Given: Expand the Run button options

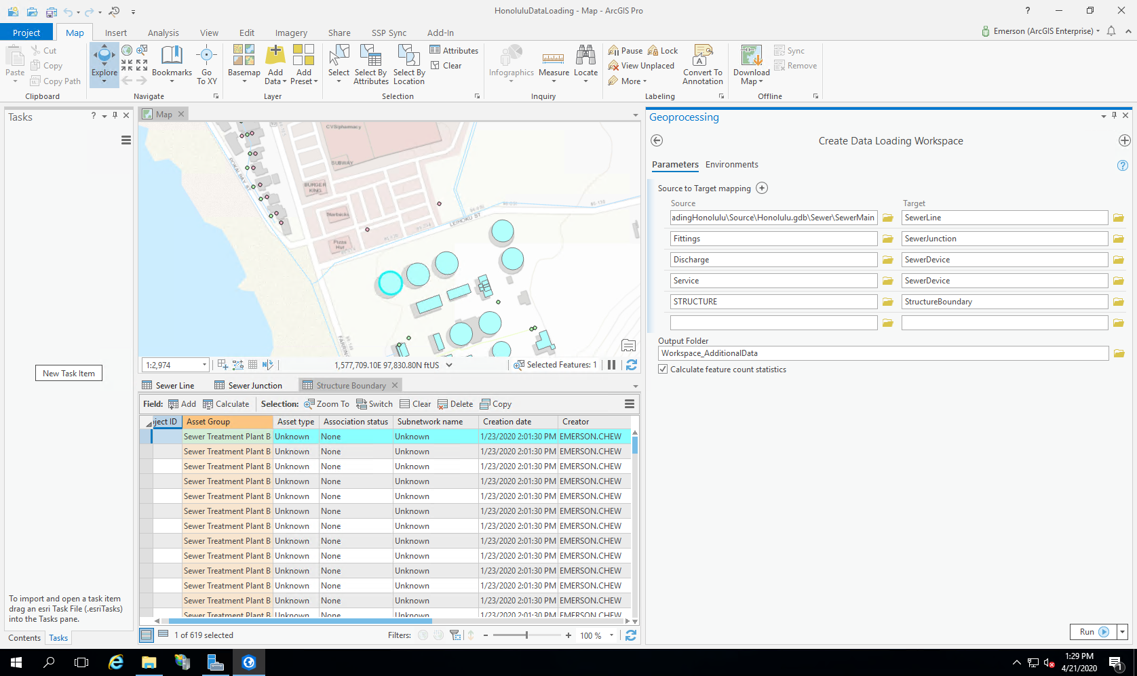Looking at the screenshot, I should (1123, 631).
